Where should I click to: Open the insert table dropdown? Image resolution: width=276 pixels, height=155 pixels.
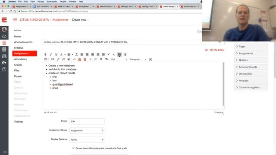(x=46, y=59)
